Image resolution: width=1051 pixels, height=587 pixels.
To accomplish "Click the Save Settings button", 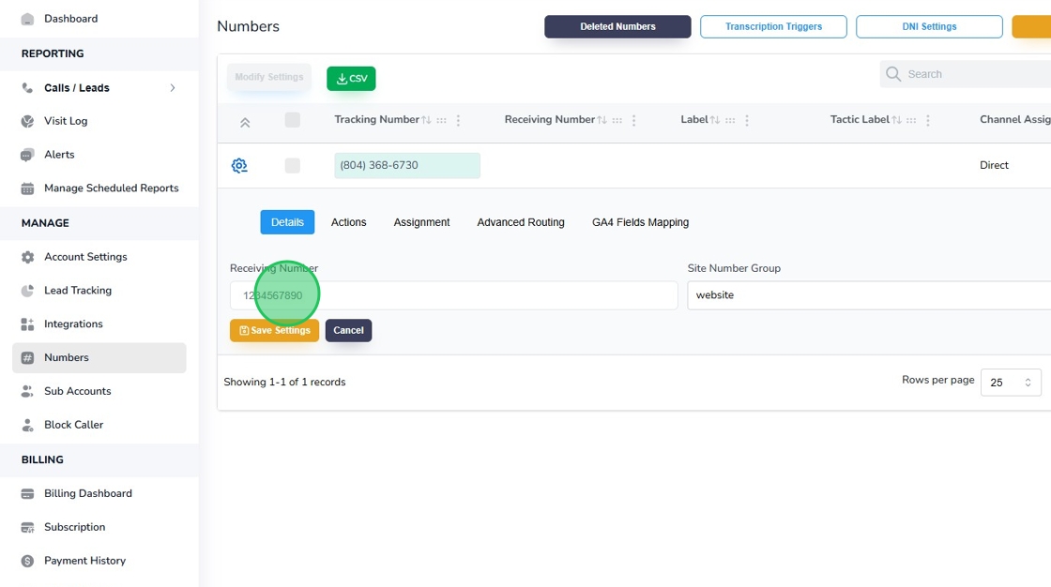I will 274,330.
